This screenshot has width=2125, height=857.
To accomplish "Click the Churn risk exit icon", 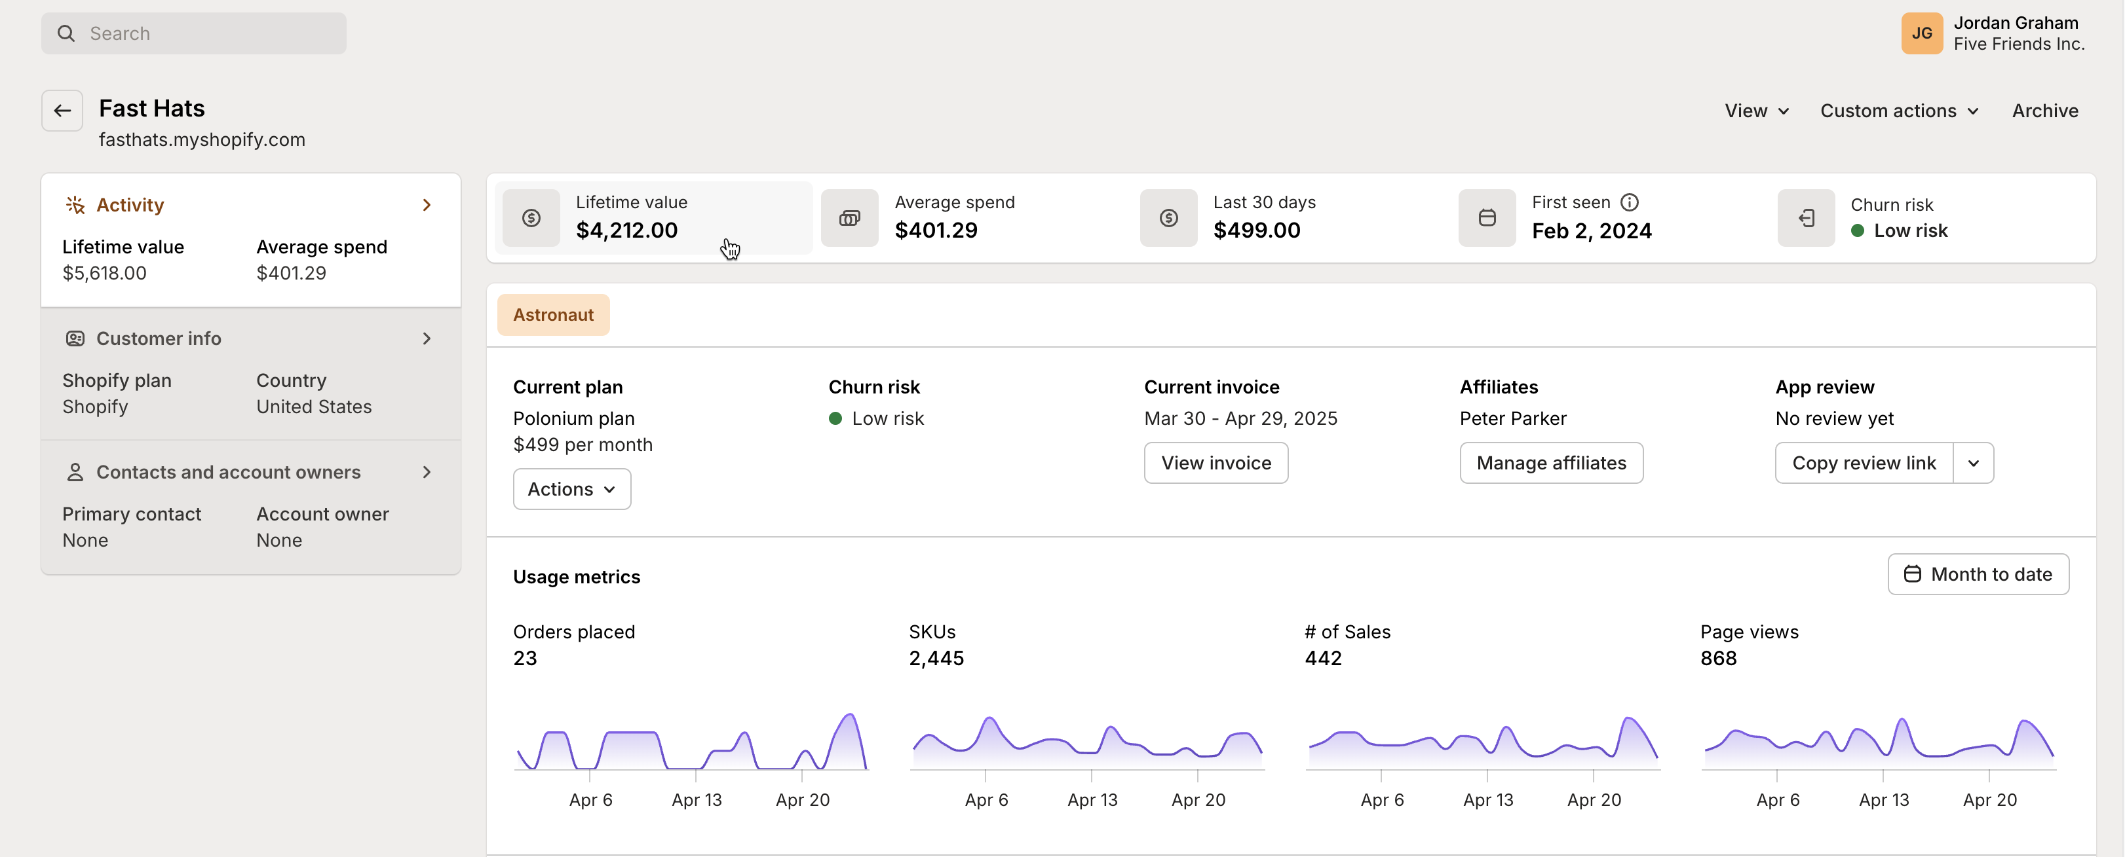I will point(1806,217).
